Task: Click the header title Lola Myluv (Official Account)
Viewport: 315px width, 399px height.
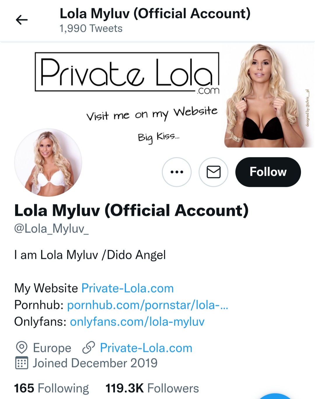Action: (x=155, y=13)
